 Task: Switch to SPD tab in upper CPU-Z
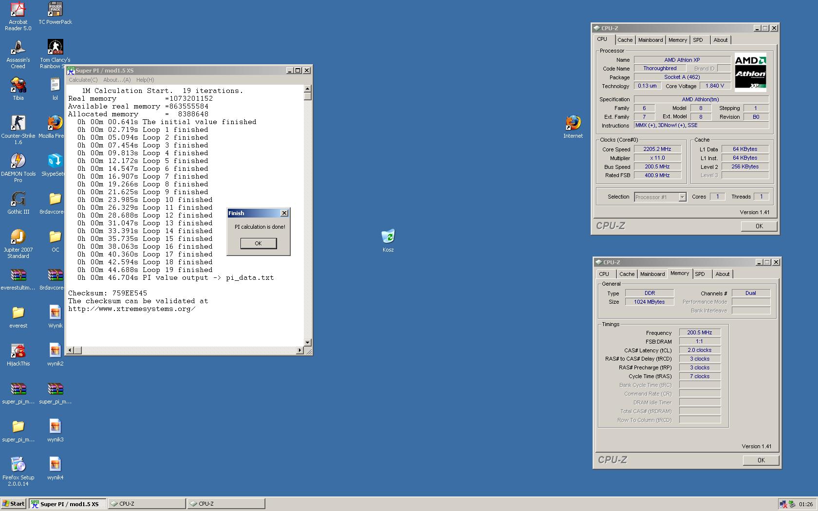[x=698, y=40]
